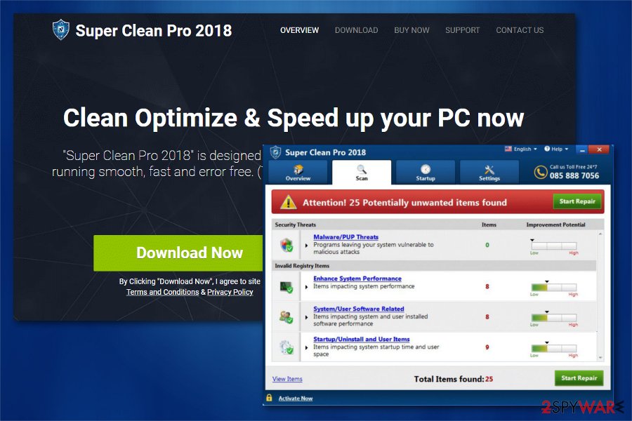
Task: Click the phone icon beside toll free number
Action: [540, 173]
